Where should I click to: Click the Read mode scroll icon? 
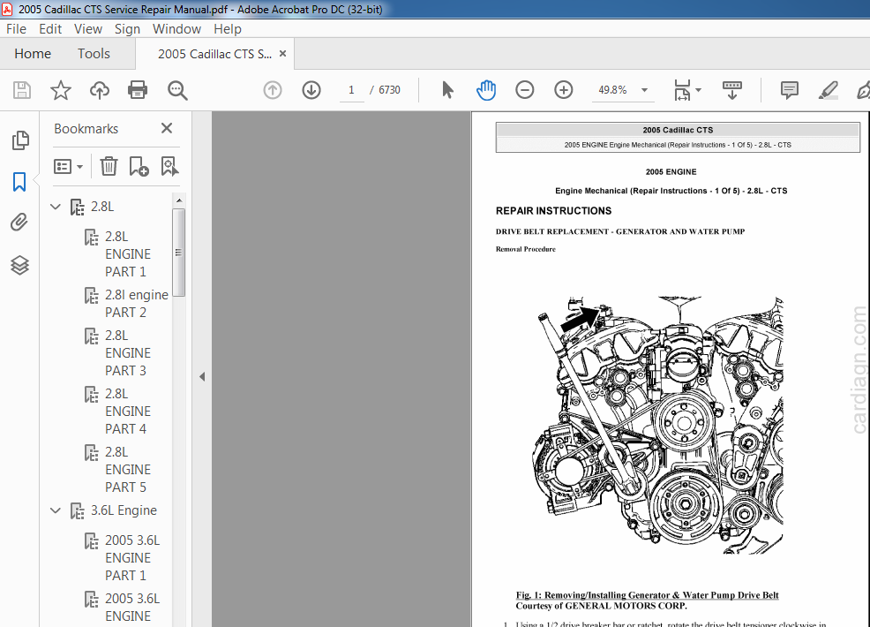tap(732, 90)
